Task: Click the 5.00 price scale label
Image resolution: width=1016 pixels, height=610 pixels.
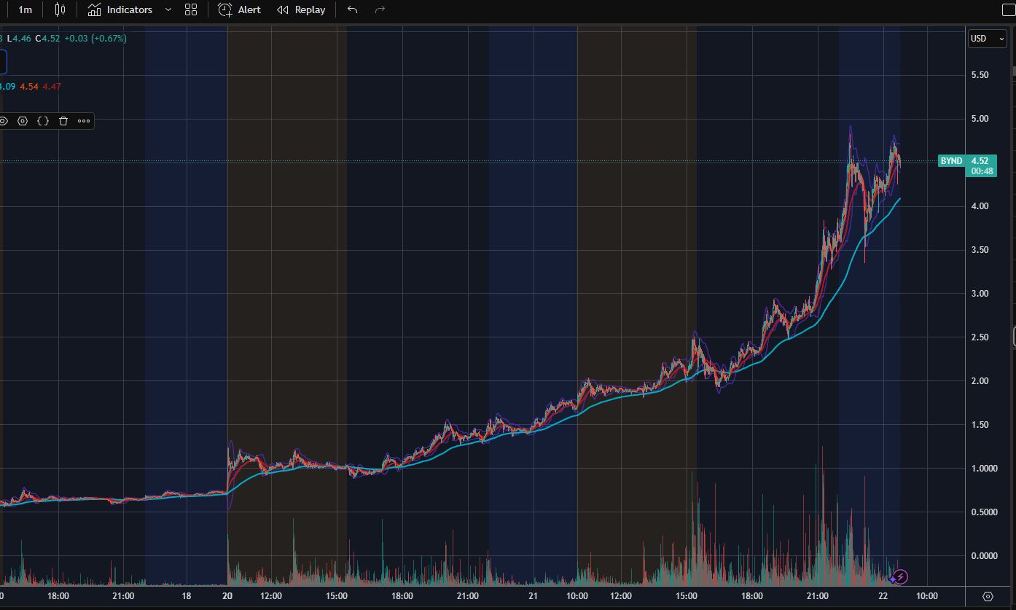Action: point(980,119)
